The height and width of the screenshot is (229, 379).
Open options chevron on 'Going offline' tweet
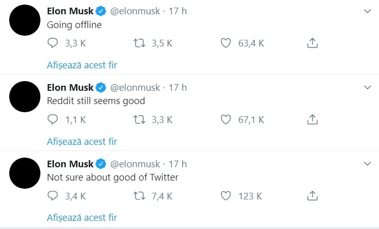point(367,11)
